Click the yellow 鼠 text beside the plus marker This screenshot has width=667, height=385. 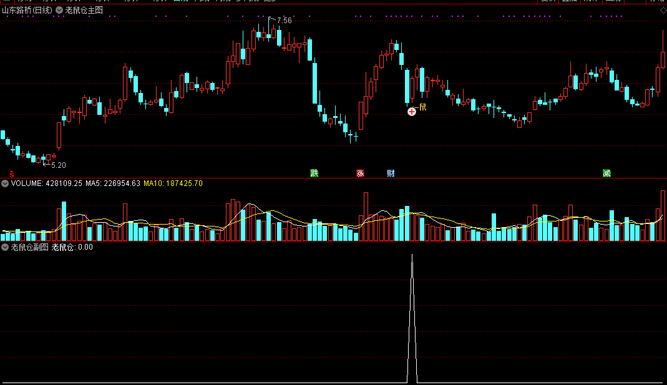click(x=422, y=107)
